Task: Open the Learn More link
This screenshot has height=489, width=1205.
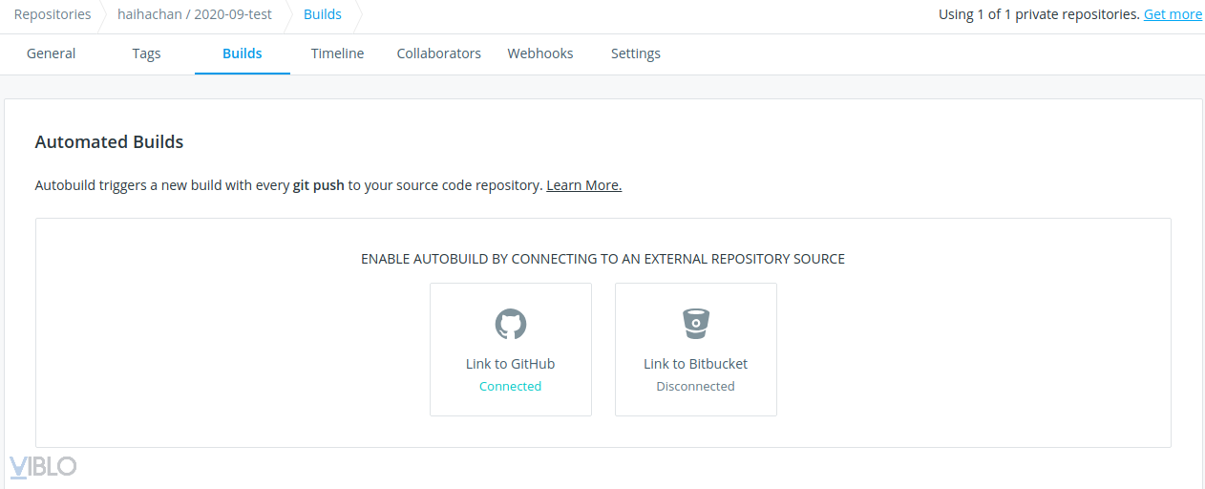Action: [583, 185]
